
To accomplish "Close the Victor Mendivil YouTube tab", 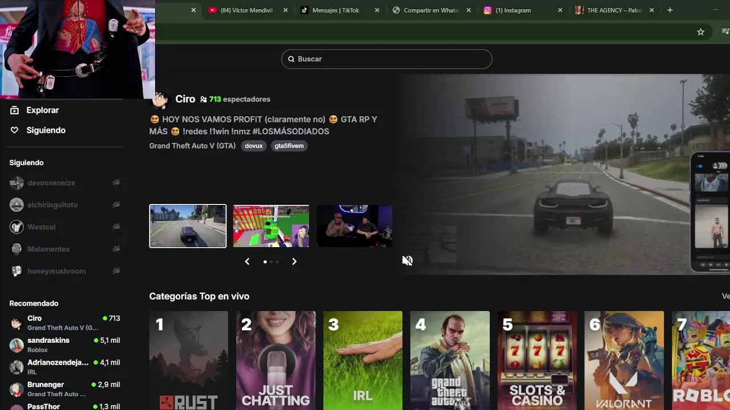I will point(285,10).
